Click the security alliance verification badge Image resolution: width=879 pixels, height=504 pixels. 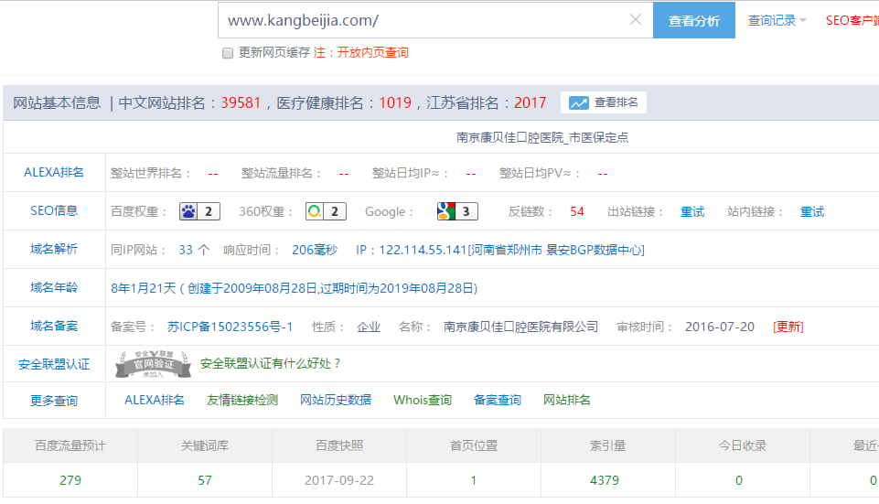tap(153, 364)
